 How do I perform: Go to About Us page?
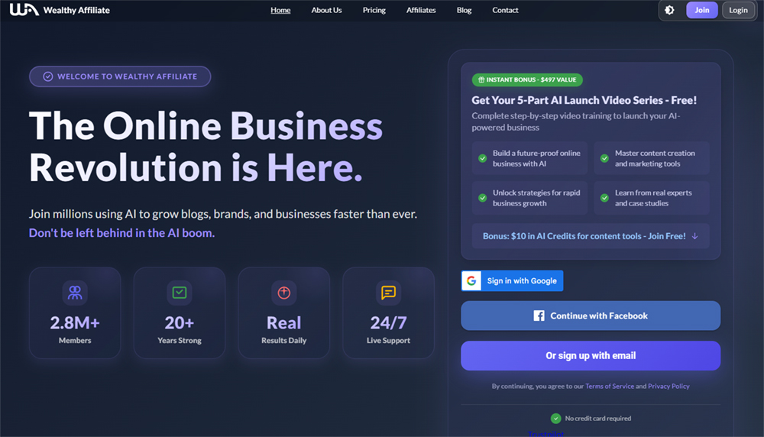(x=326, y=10)
